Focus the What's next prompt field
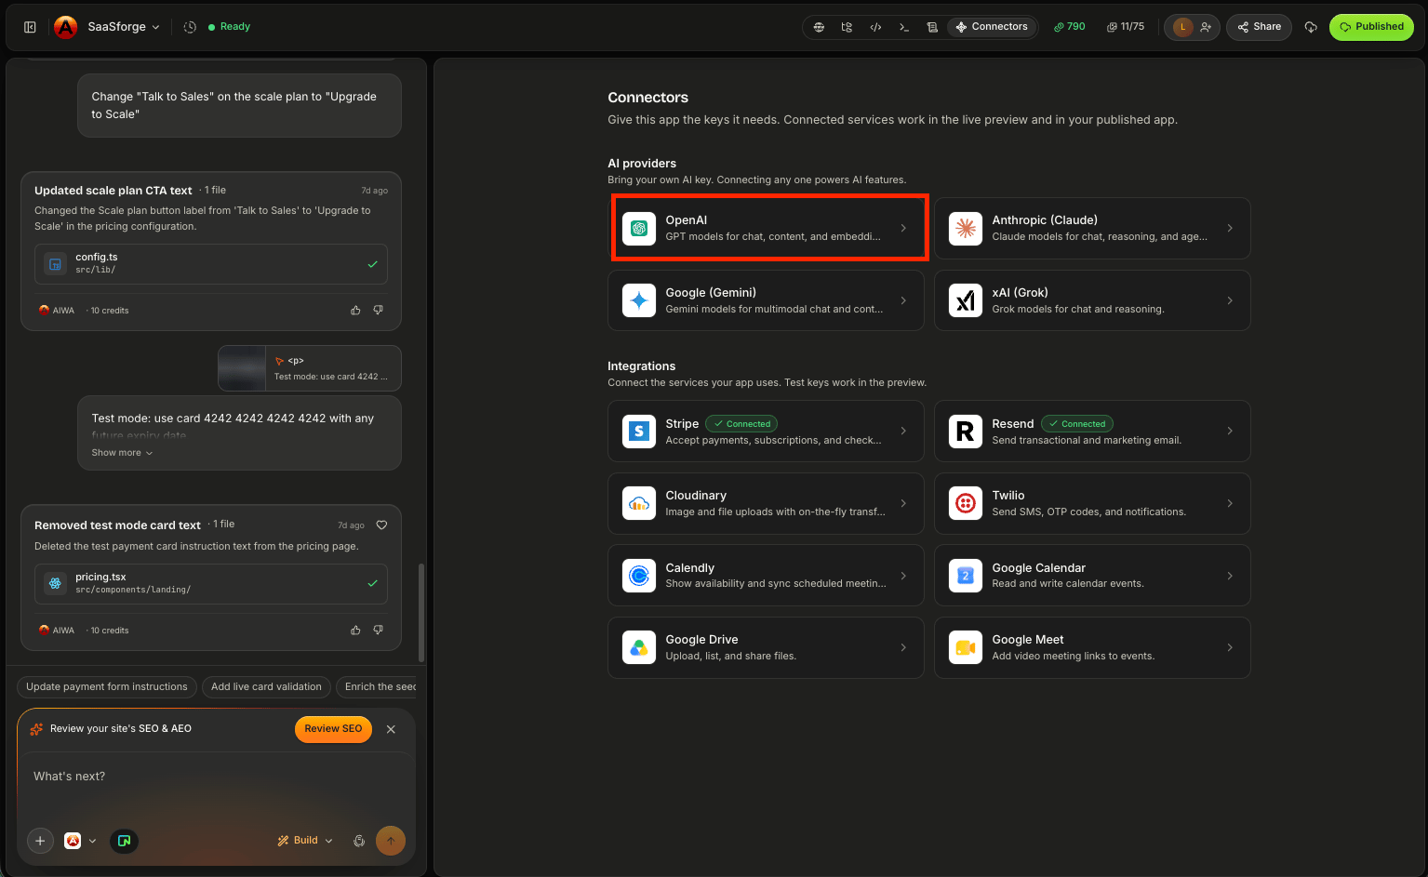 click(x=216, y=777)
